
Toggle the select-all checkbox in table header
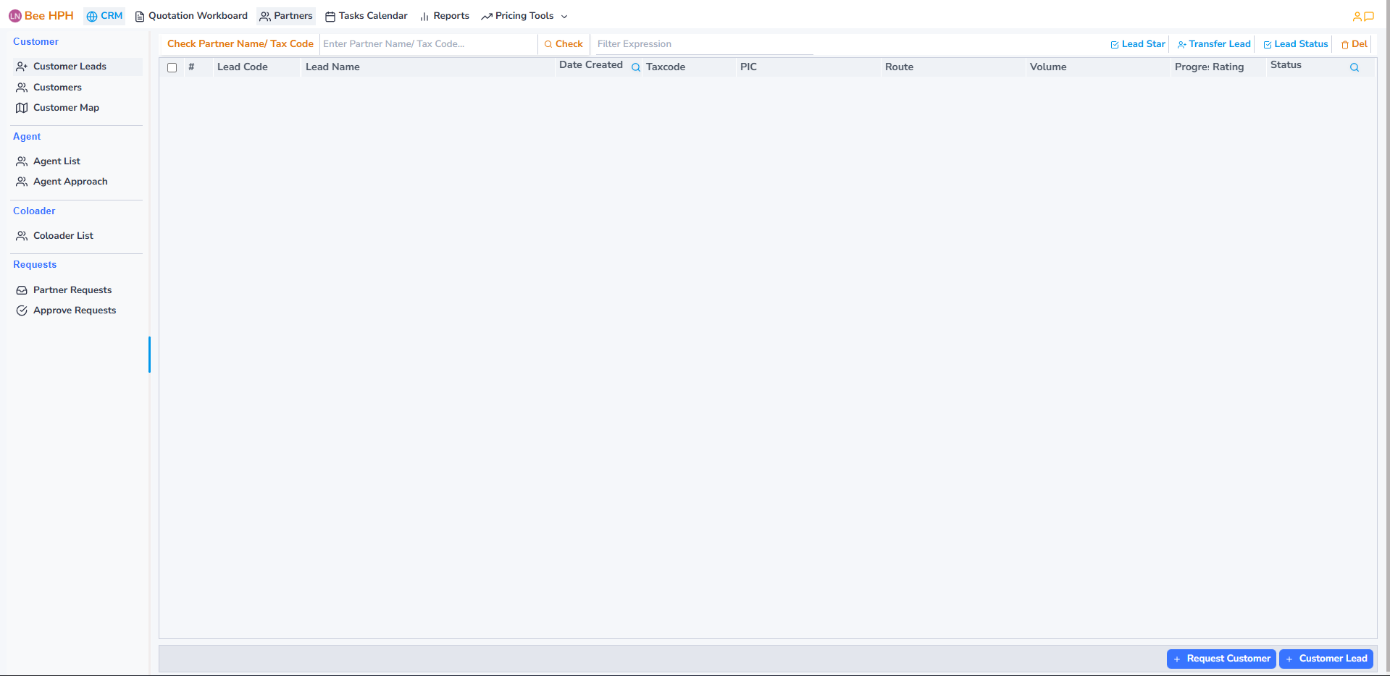pyautogui.click(x=172, y=67)
